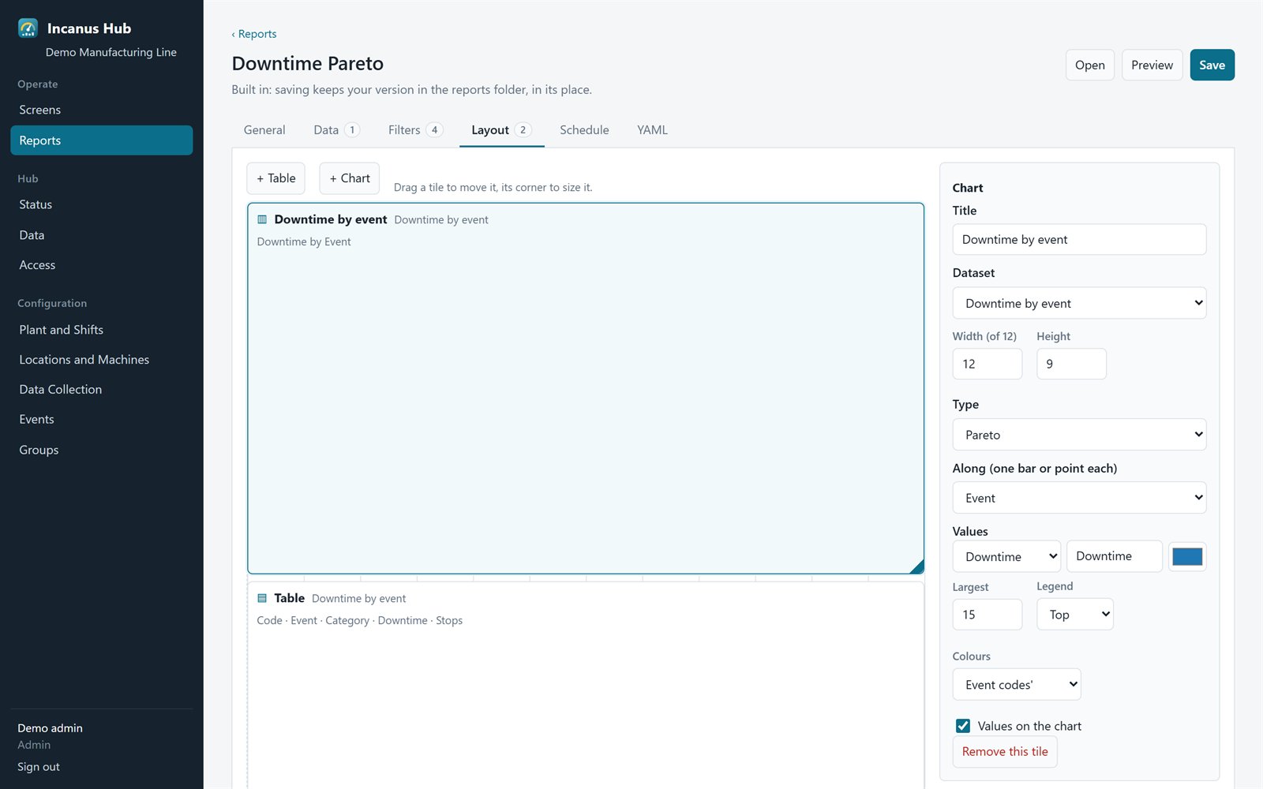Image resolution: width=1263 pixels, height=789 pixels.
Task: Click the 'Downtime by Event' subtitle in the chart tile
Action: (x=304, y=242)
